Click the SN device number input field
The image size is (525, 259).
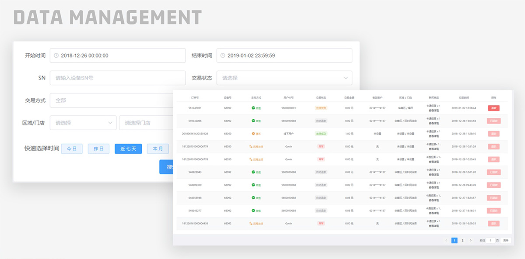pyautogui.click(x=118, y=78)
